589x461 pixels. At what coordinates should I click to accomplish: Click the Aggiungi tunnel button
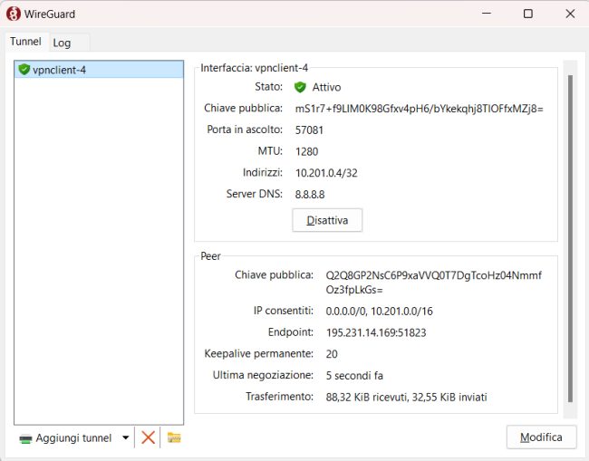click(66, 437)
